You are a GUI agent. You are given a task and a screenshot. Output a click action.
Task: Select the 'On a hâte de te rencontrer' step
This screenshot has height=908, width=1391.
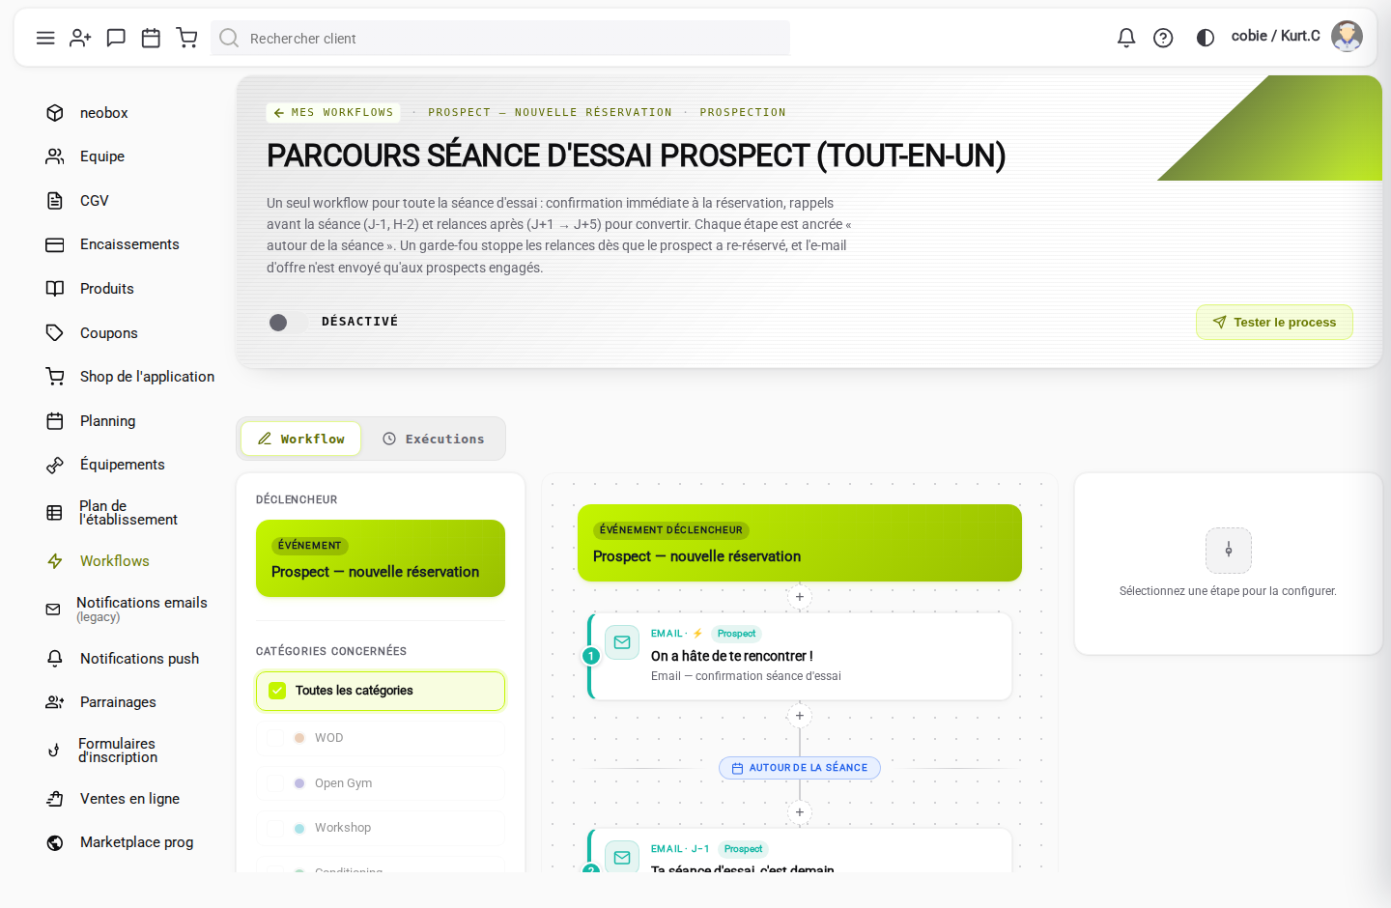click(800, 656)
